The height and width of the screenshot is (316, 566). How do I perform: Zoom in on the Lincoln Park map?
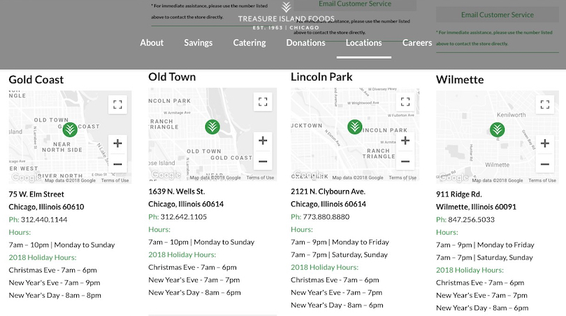pyautogui.click(x=405, y=141)
